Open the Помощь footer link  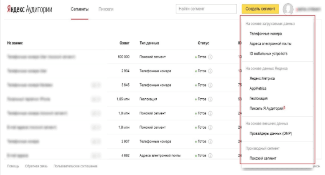point(13,166)
